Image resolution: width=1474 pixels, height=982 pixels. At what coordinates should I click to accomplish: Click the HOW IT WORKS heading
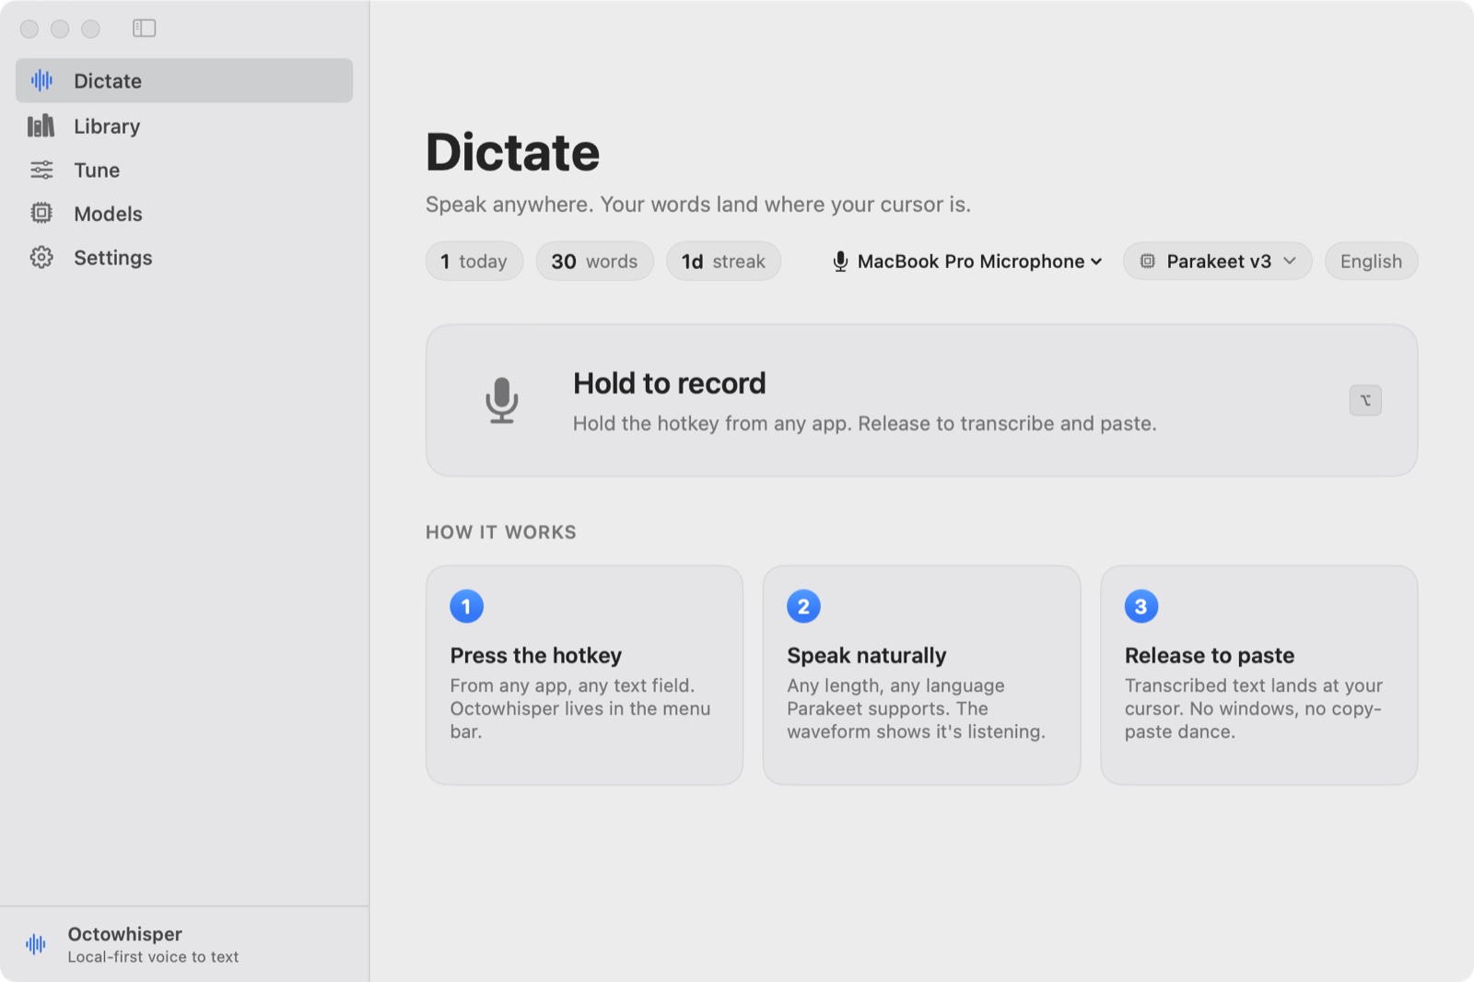pyautogui.click(x=501, y=532)
